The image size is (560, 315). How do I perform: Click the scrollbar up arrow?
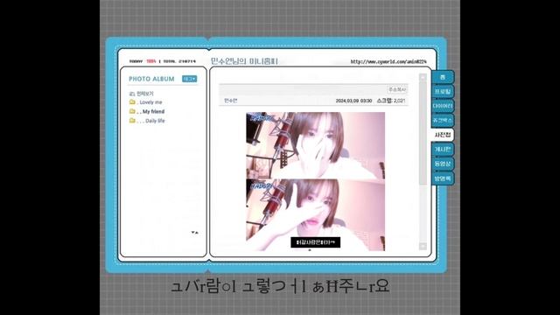pos(423,77)
